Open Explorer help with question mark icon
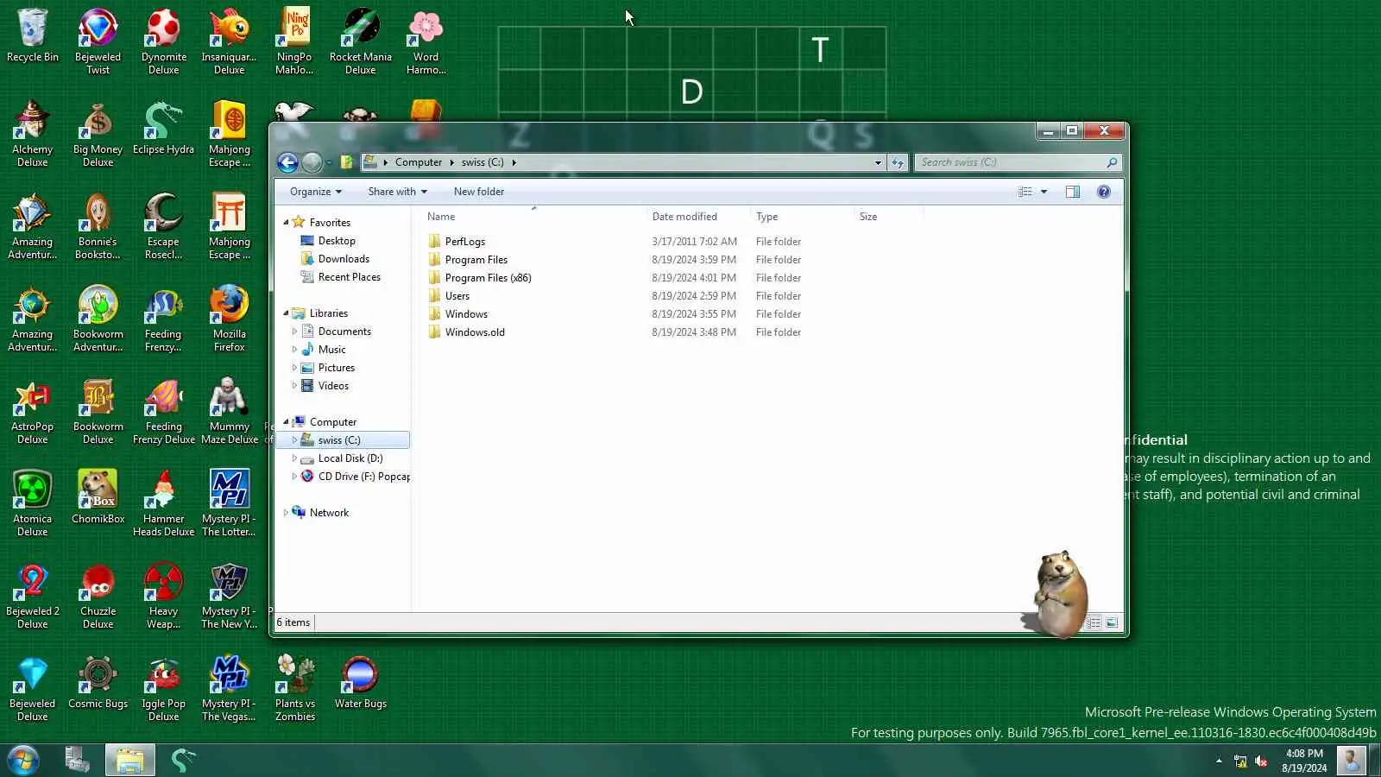The image size is (1381, 777). point(1103,192)
